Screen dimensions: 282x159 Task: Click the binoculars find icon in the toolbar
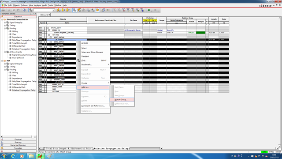[x=31, y=10]
